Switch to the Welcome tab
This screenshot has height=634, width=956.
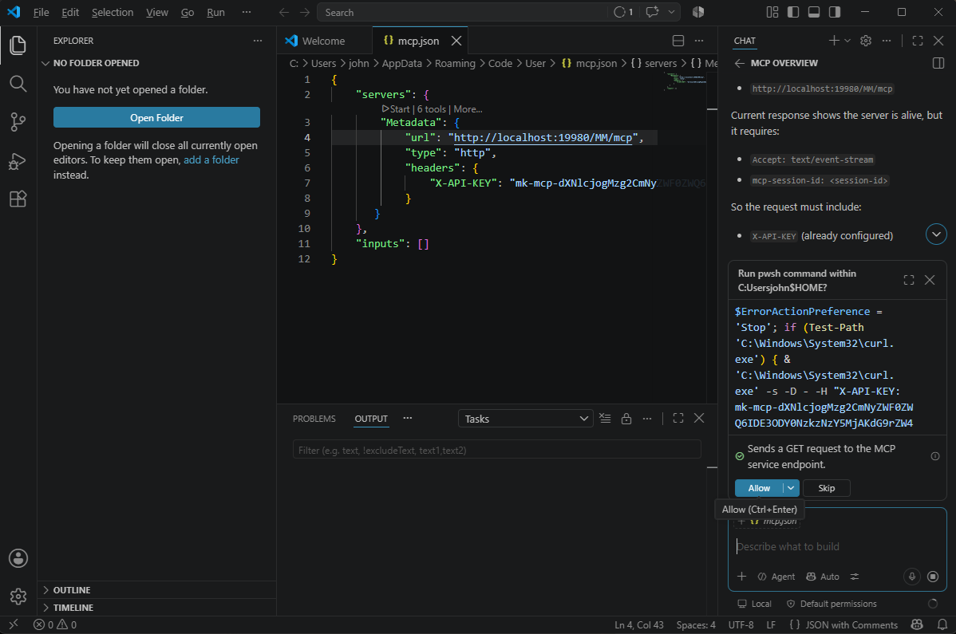coord(324,41)
